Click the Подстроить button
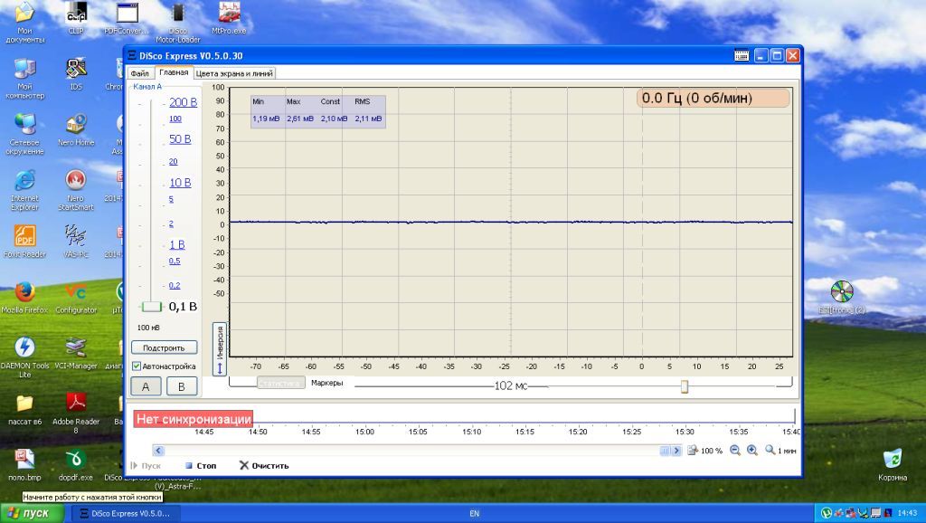Screen dimensions: 926x523 tap(165, 348)
